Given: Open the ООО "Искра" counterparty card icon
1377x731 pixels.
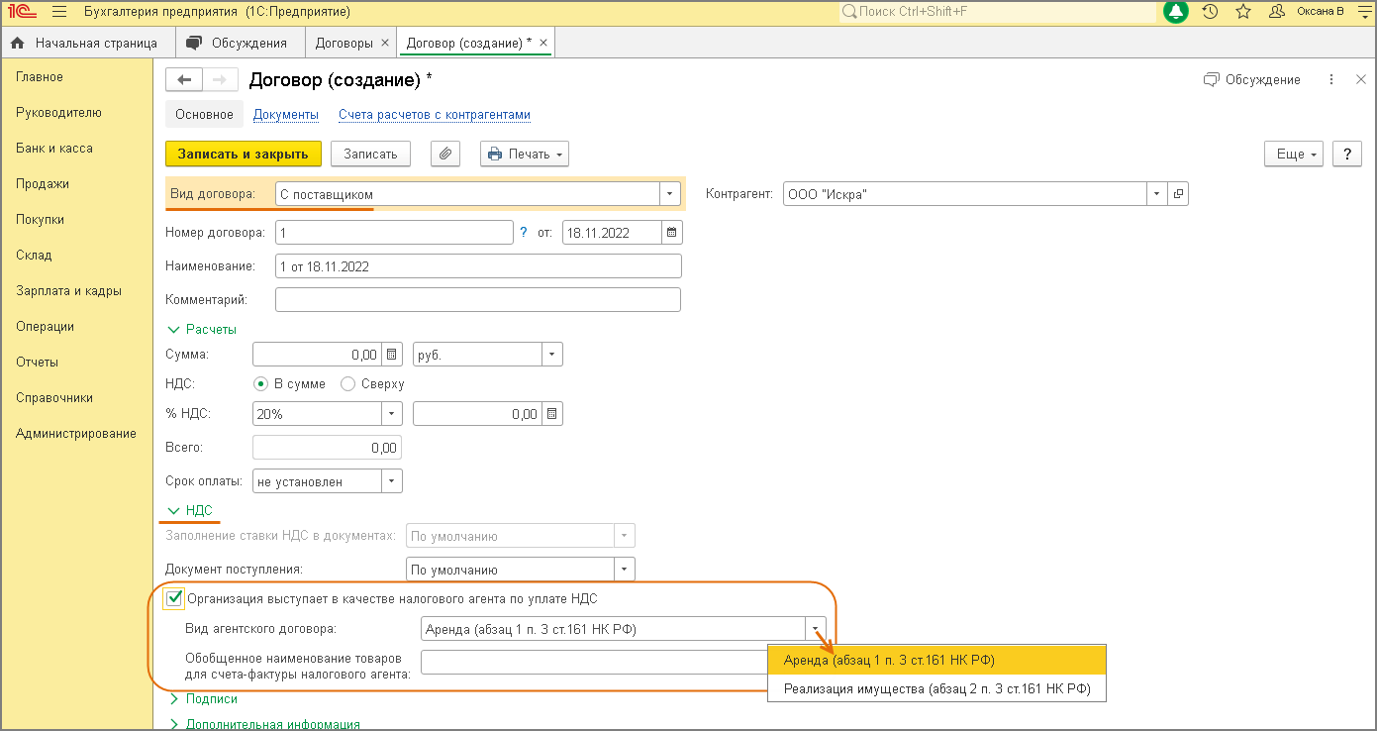Looking at the screenshot, I should click(1178, 194).
